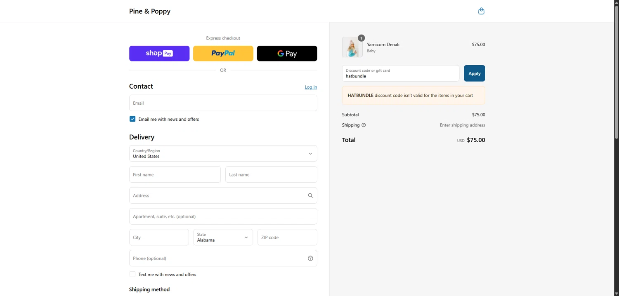Open the Pine & Poppy store link

(150, 11)
